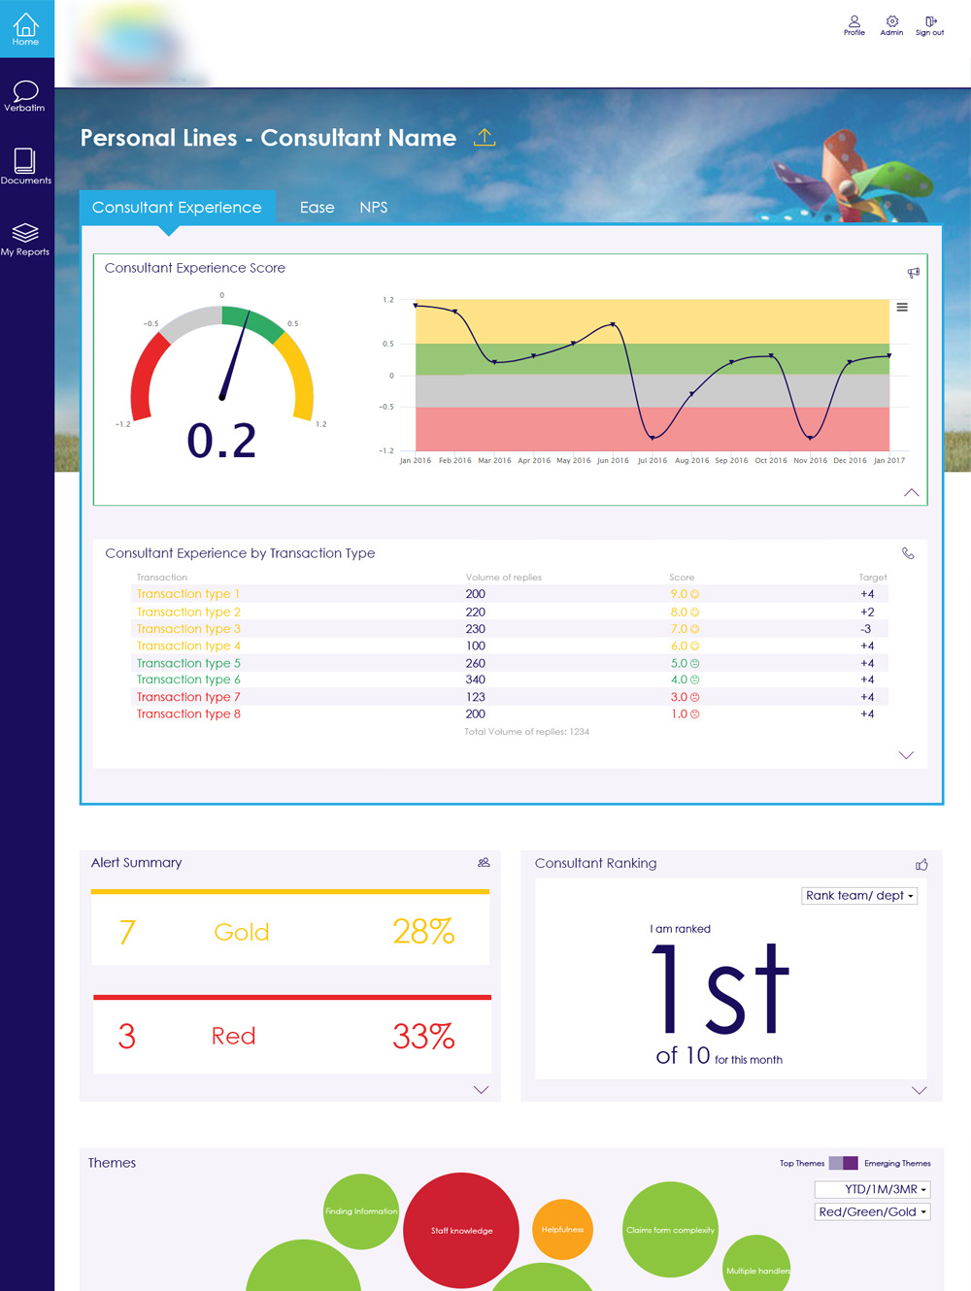This screenshot has height=1291, width=971.
Task: Open Transaction type 6 link
Action: [x=188, y=679]
